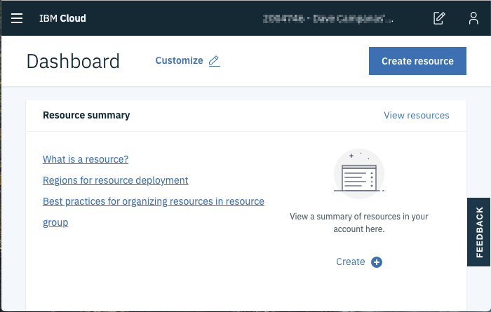Click 'View a summary of resources' text
The height and width of the screenshot is (312, 491).
point(359,222)
